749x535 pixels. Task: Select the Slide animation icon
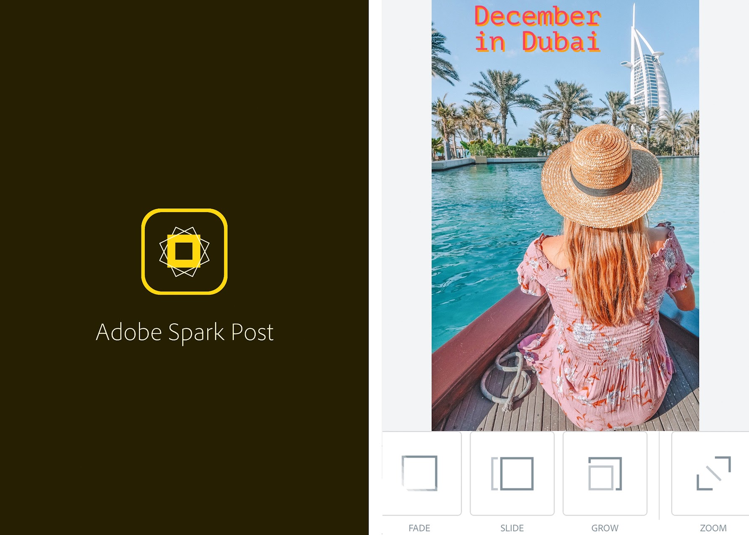tap(512, 473)
